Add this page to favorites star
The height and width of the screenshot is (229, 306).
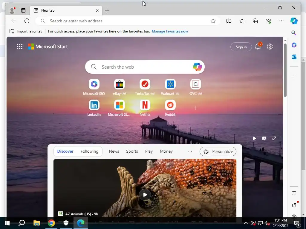213,21
